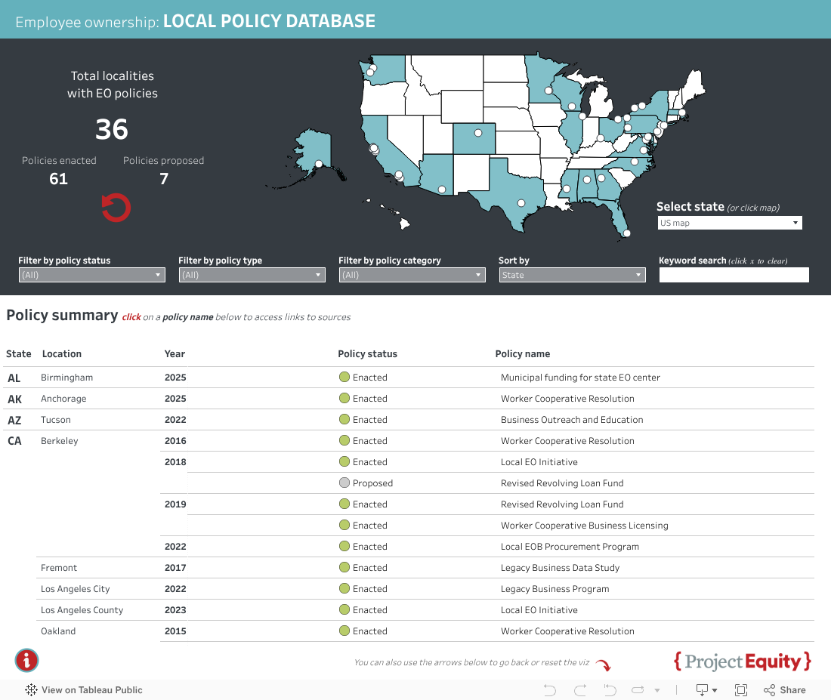Expand the Filter by policy type dropdown
Viewport: 831px width, 700px height.
[x=252, y=275]
